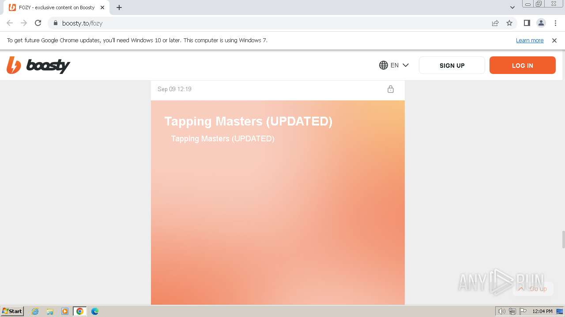The image size is (565, 317).
Task: Bookmark this tab with the star icon
Action: (509, 23)
